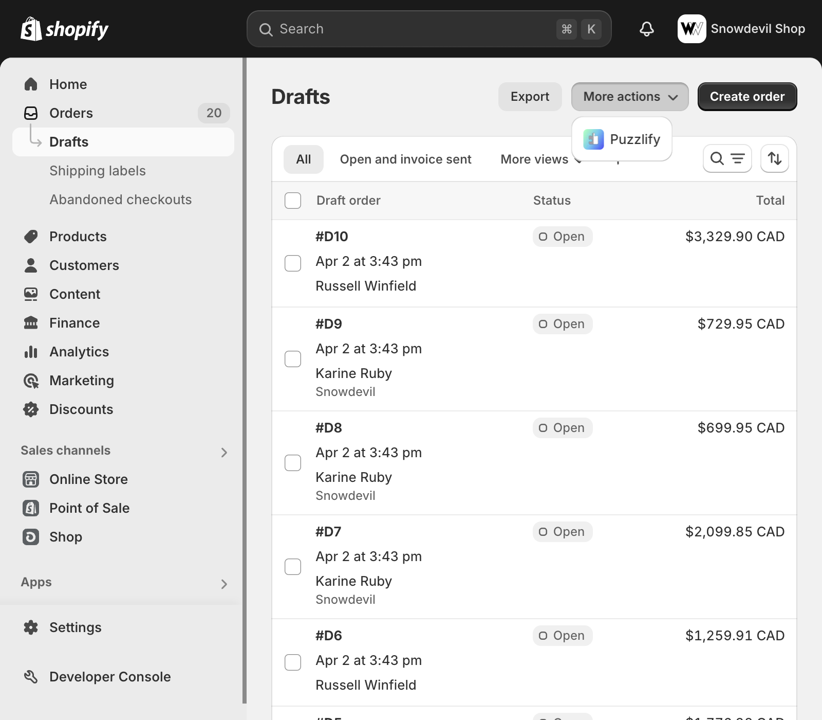Open Point of Sale channel icon
The height and width of the screenshot is (720, 822).
[x=31, y=508]
